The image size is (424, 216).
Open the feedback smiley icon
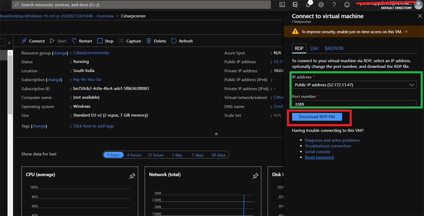point(347,5)
